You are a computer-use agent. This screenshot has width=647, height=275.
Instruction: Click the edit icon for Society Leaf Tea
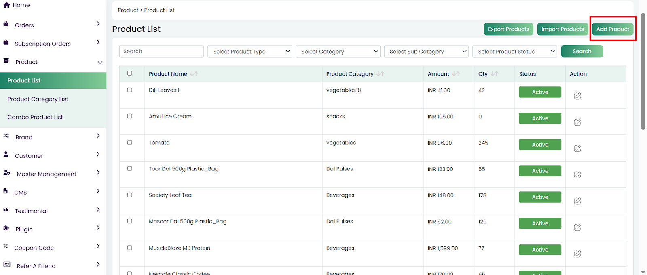click(x=577, y=201)
